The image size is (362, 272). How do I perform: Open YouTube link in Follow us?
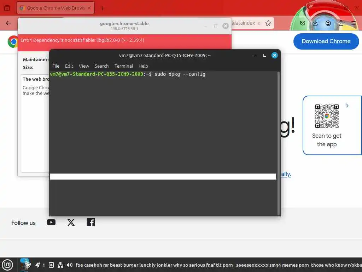51,222
